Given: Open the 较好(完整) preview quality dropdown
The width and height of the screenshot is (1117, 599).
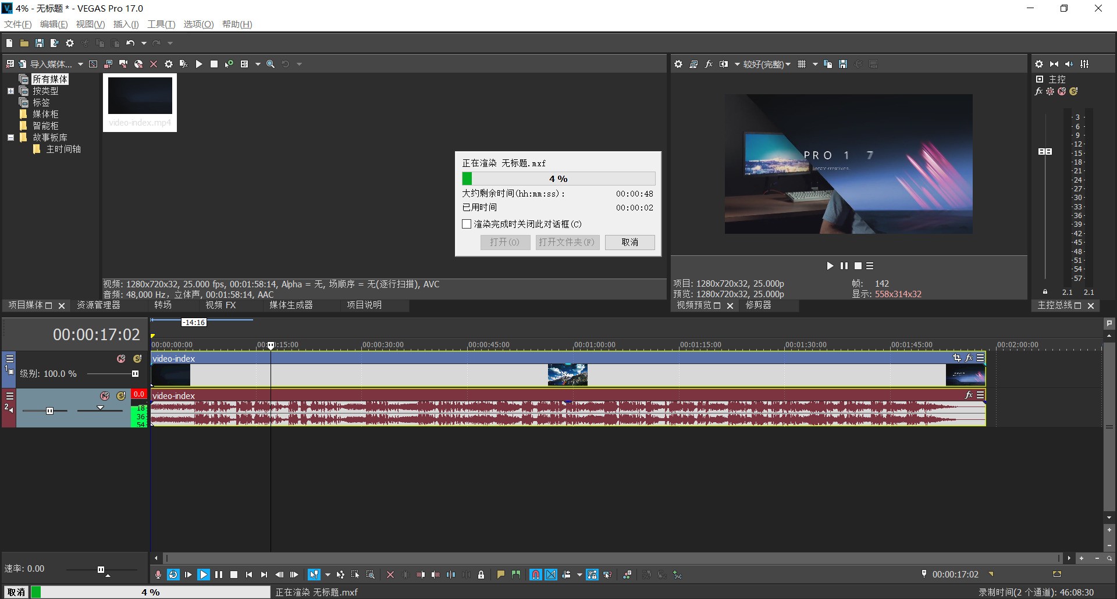Looking at the screenshot, I should pos(766,64).
